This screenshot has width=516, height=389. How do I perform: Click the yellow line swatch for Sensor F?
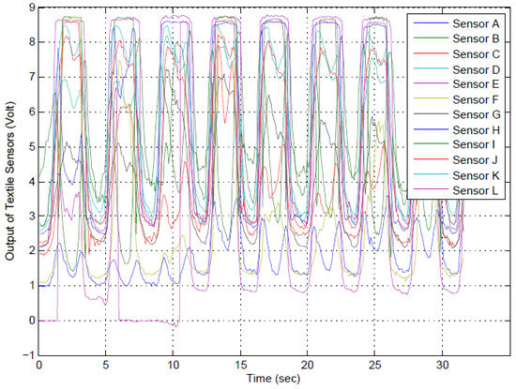click(x=431, y=98)
